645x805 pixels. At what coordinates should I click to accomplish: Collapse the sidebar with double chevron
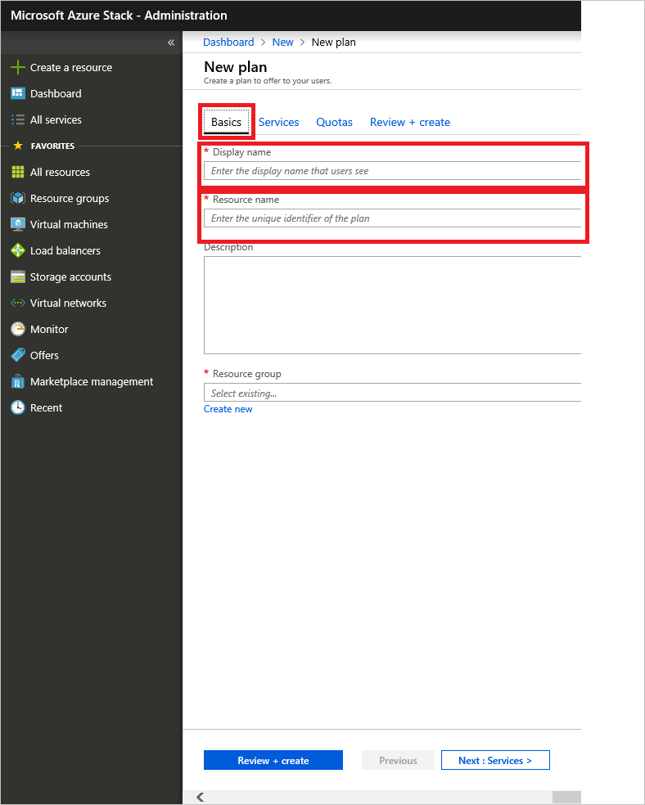171,43
